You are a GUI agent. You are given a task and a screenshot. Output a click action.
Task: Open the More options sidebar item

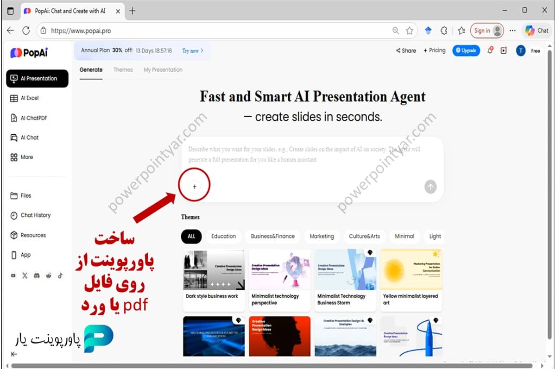tap(25, 157)
